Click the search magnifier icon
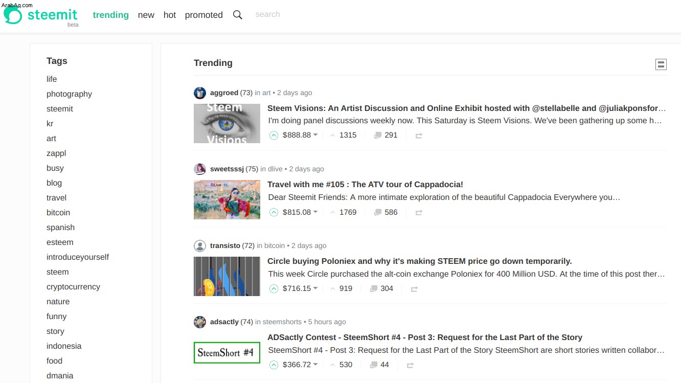This screenshot has width=681, height=383. 238,15
